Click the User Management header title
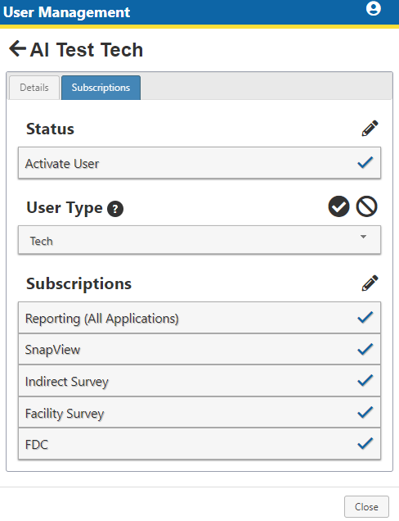Screen dimensions: 399x521 66,12
